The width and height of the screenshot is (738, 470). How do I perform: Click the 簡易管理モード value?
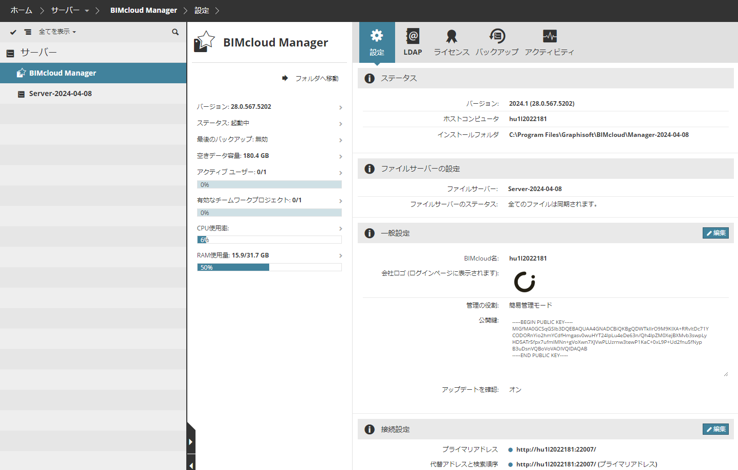tap(530, 306)
